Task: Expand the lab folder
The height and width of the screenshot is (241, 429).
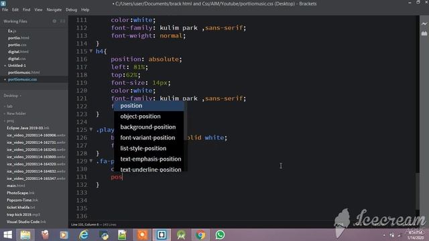Action: pyautogui.click(x=9, y=106)
